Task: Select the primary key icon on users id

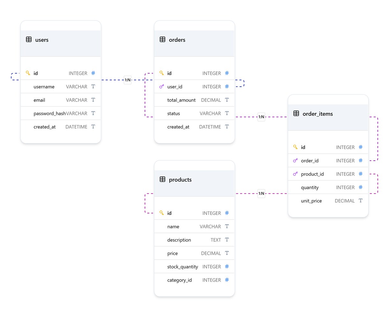Action: pos(28,73)
